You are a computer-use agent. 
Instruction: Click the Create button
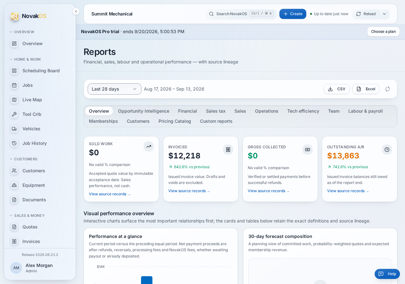[293, 14]
